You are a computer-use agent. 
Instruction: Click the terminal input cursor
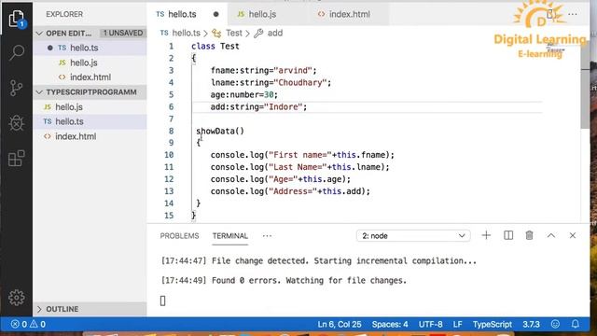point(162,301)
